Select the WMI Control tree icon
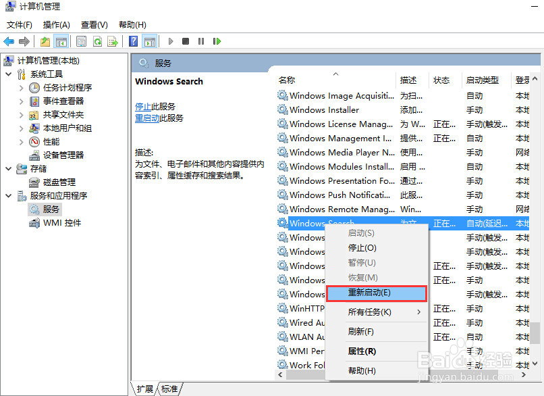This screenshot has height=396, width=544. tap(34, 223)
